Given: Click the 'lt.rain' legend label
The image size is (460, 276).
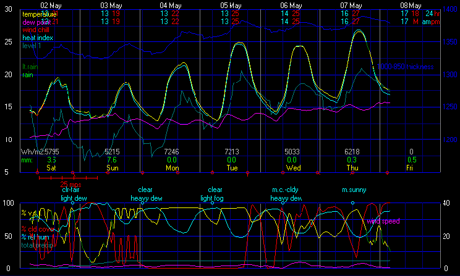Looking at the screenshot, I should (30, 67).
